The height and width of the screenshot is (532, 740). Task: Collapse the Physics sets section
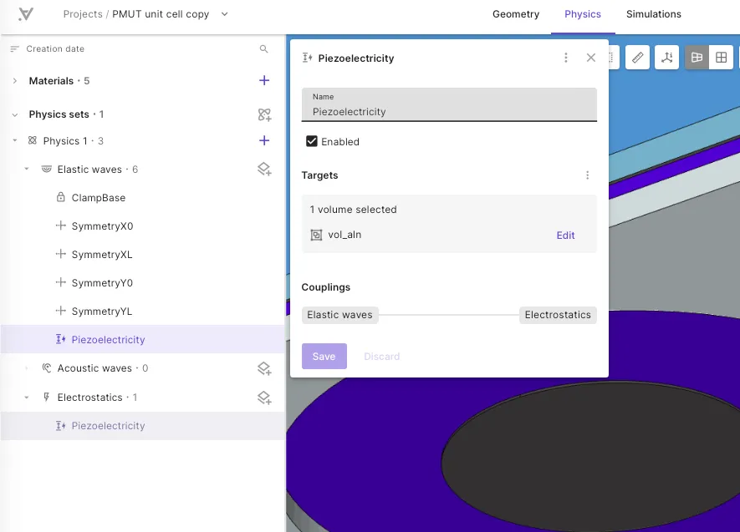[x=15, y=114]
